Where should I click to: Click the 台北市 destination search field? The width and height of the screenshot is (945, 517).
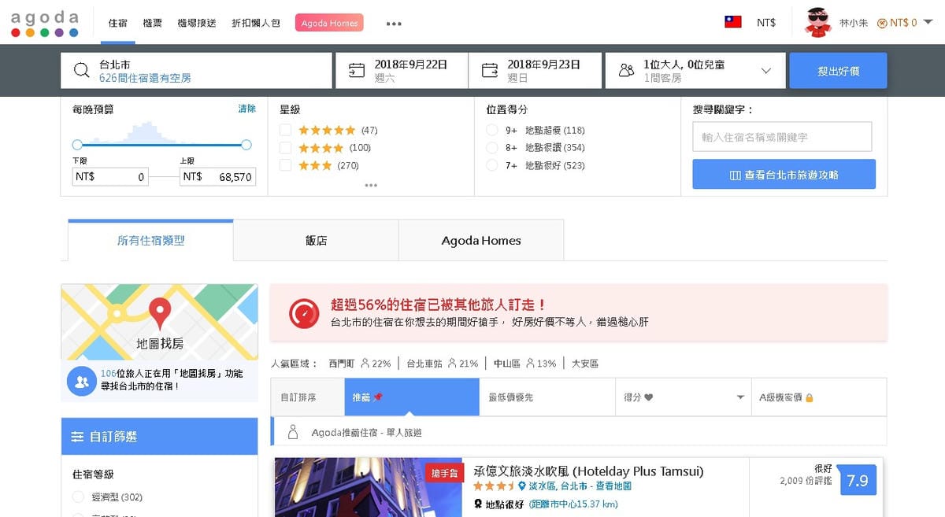coord(196,71)
